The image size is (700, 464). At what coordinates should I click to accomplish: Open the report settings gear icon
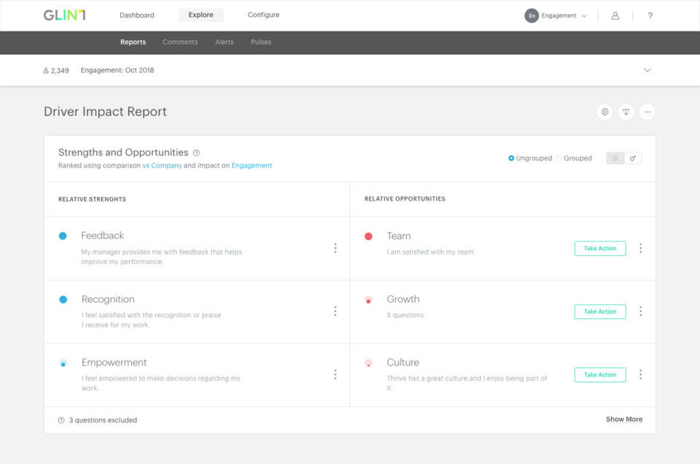click(604, 112)
